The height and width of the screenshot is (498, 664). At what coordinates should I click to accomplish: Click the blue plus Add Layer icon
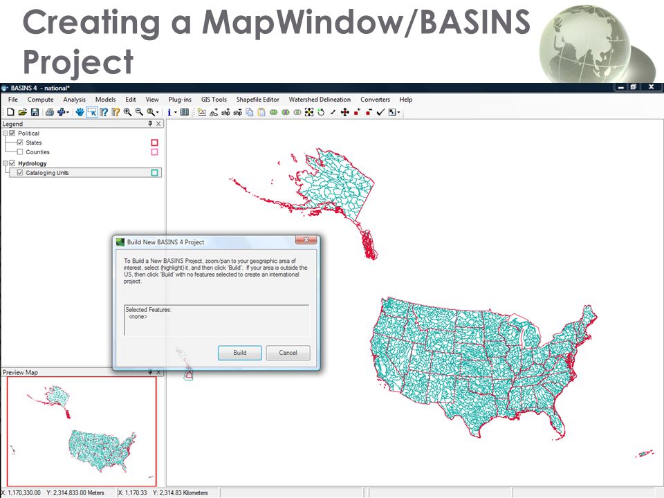[x=62, y=112]
